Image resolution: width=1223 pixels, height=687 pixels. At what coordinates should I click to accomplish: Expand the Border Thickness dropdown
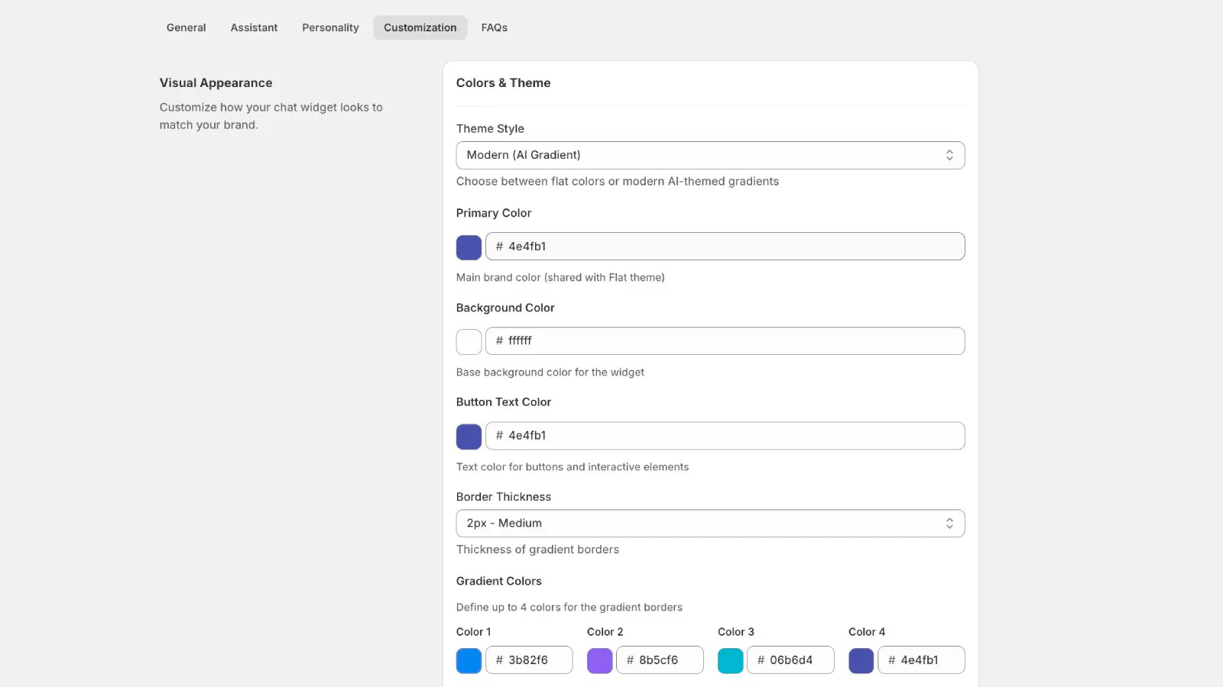[710, 523]
